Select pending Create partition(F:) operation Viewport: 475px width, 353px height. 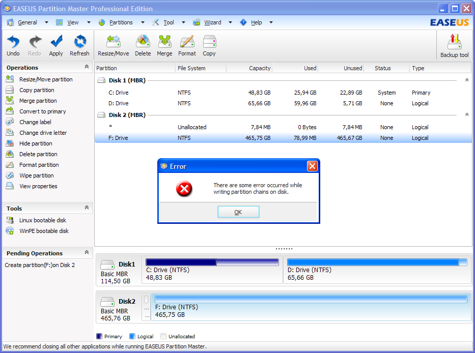click(x=40, y=265)
